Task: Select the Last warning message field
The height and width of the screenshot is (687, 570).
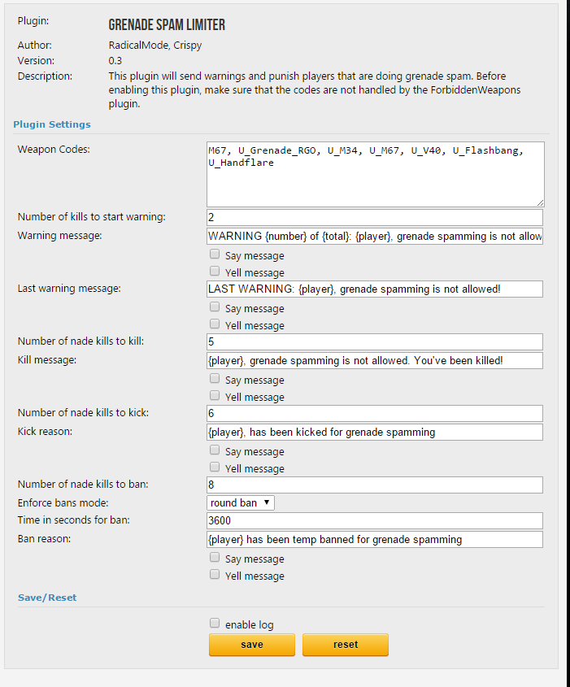Action: tap(375, 289)
